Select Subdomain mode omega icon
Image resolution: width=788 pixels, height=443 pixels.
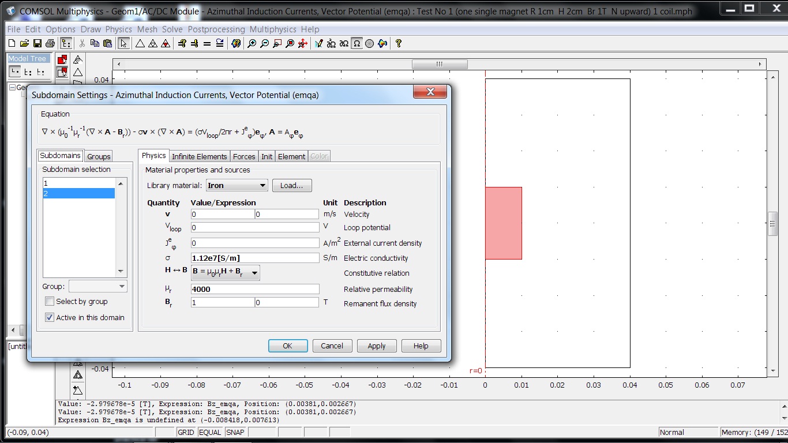click(x=357, y=43)
